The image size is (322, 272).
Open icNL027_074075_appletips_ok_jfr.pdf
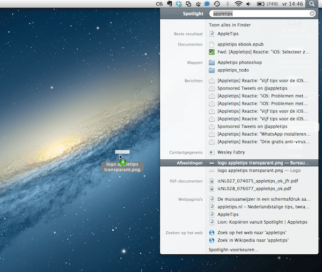tap(258, 181)
